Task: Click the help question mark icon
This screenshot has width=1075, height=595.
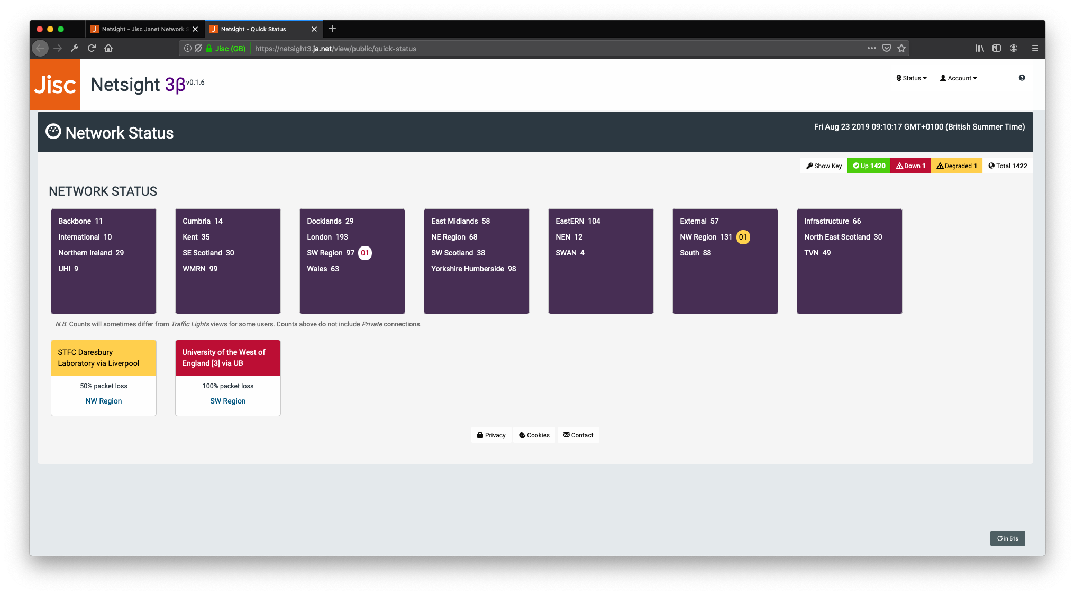Action: click(1022, 78)
